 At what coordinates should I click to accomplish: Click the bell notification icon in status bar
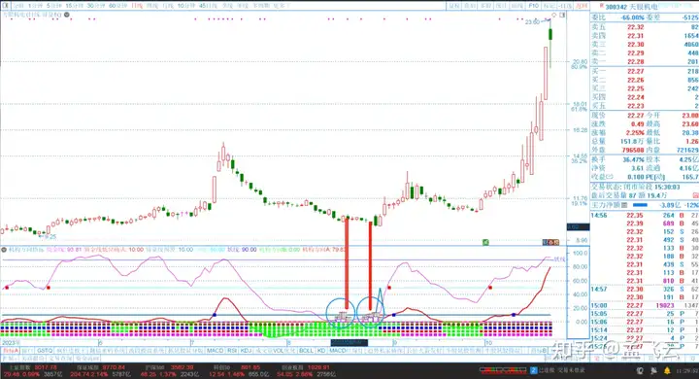667,370
